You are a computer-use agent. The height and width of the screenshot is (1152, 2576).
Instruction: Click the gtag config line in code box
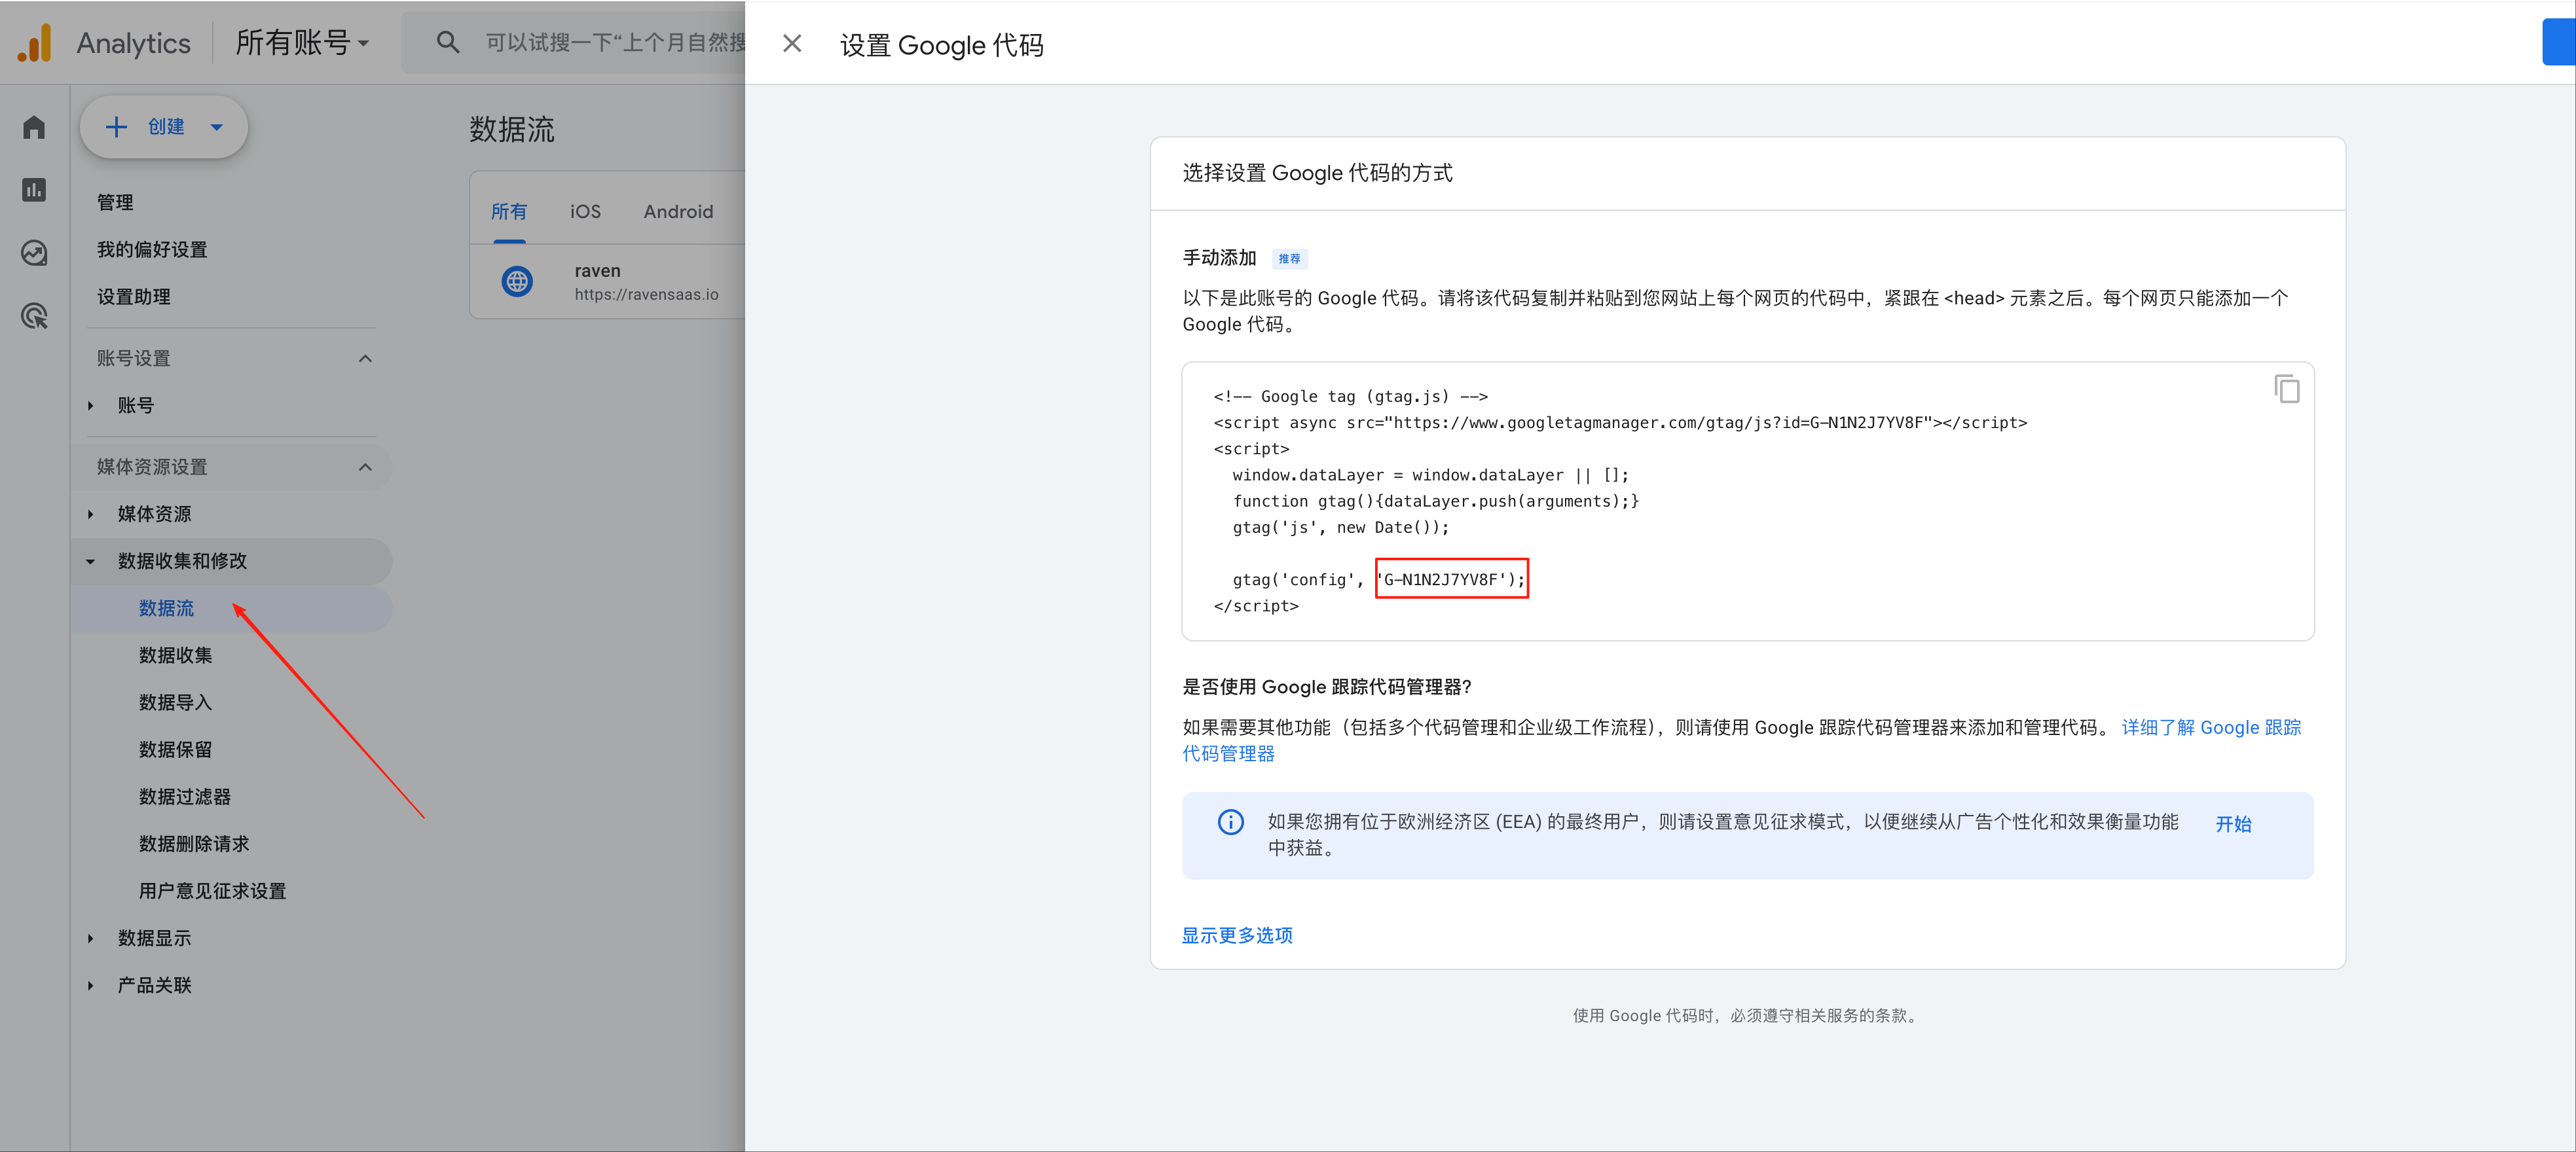[x=1378, y=579]
